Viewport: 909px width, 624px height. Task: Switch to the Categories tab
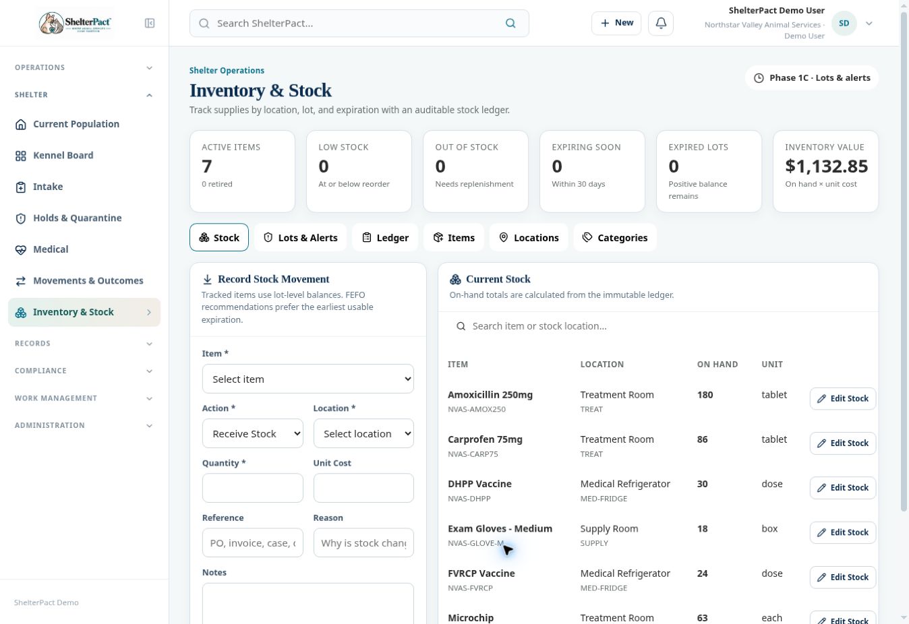coord(615,237)
